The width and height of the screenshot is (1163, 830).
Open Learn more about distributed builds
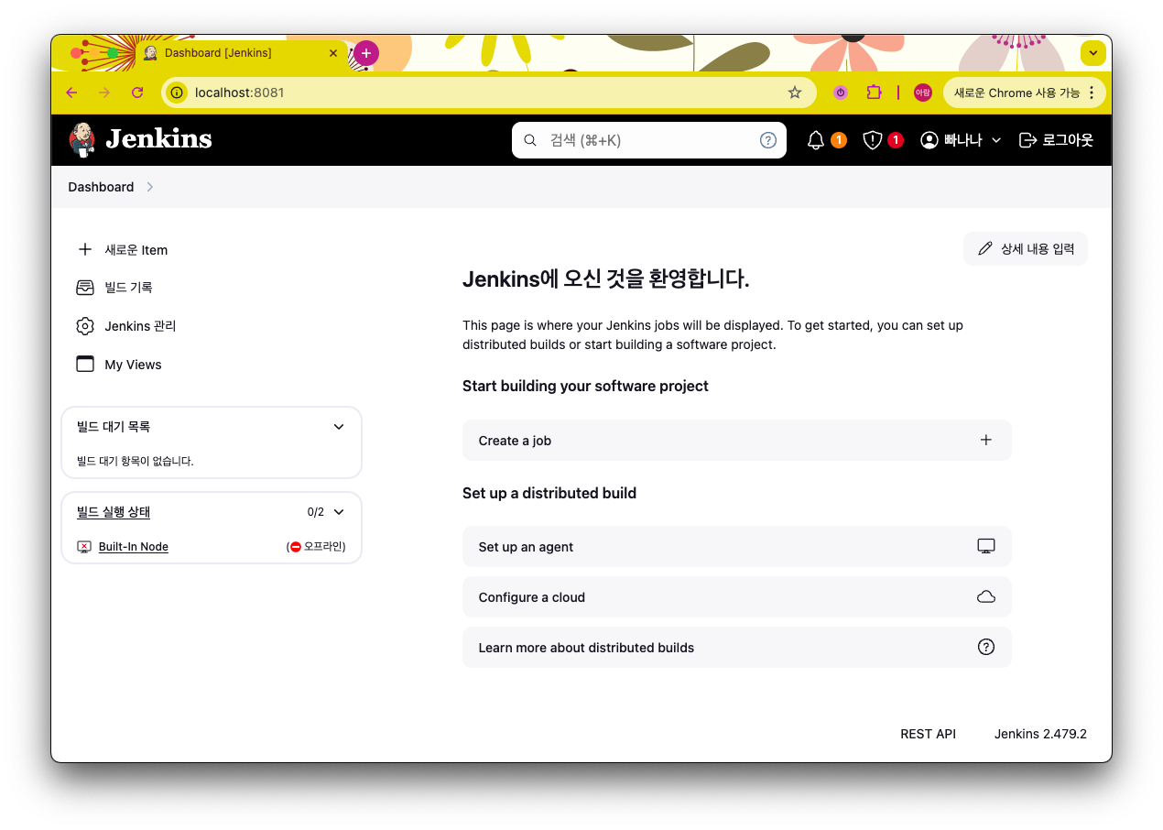pyautogui.click(x=737, y=648)
